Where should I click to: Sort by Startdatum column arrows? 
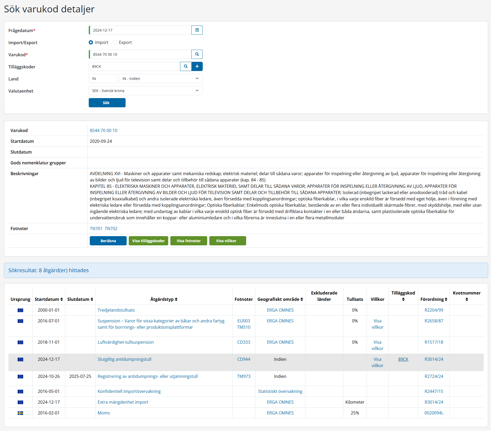click(62, 299)
